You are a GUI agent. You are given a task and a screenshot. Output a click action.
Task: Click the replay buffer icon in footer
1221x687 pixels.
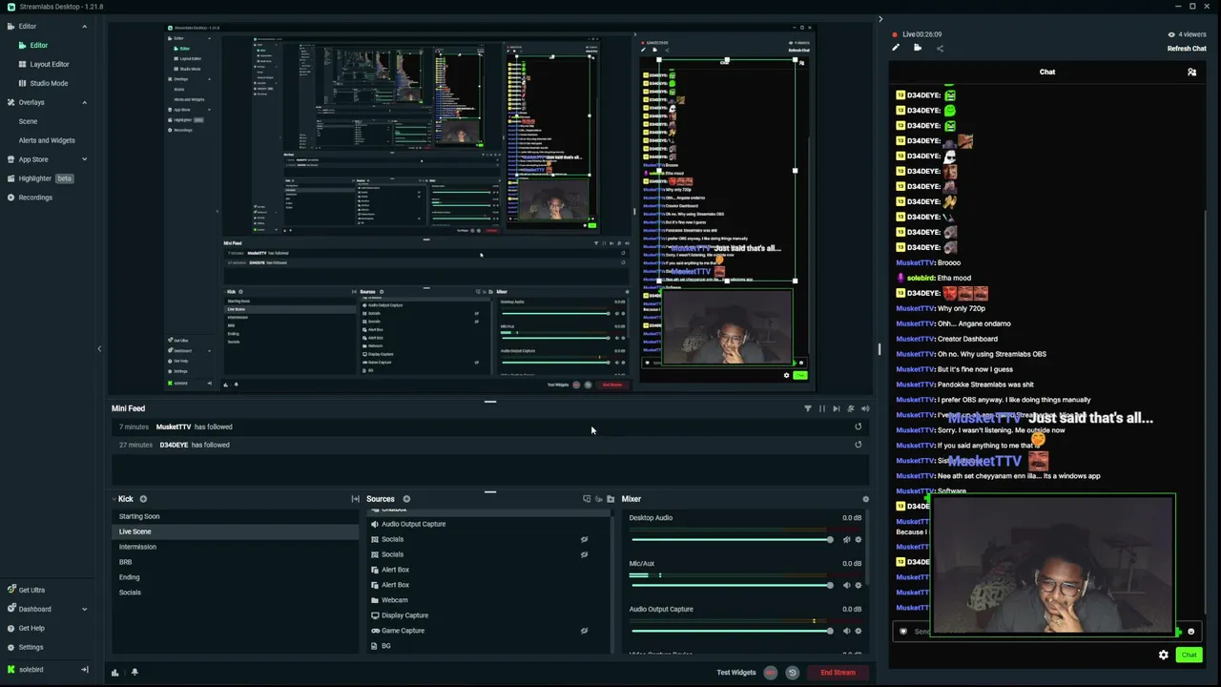tap(792, 673)
